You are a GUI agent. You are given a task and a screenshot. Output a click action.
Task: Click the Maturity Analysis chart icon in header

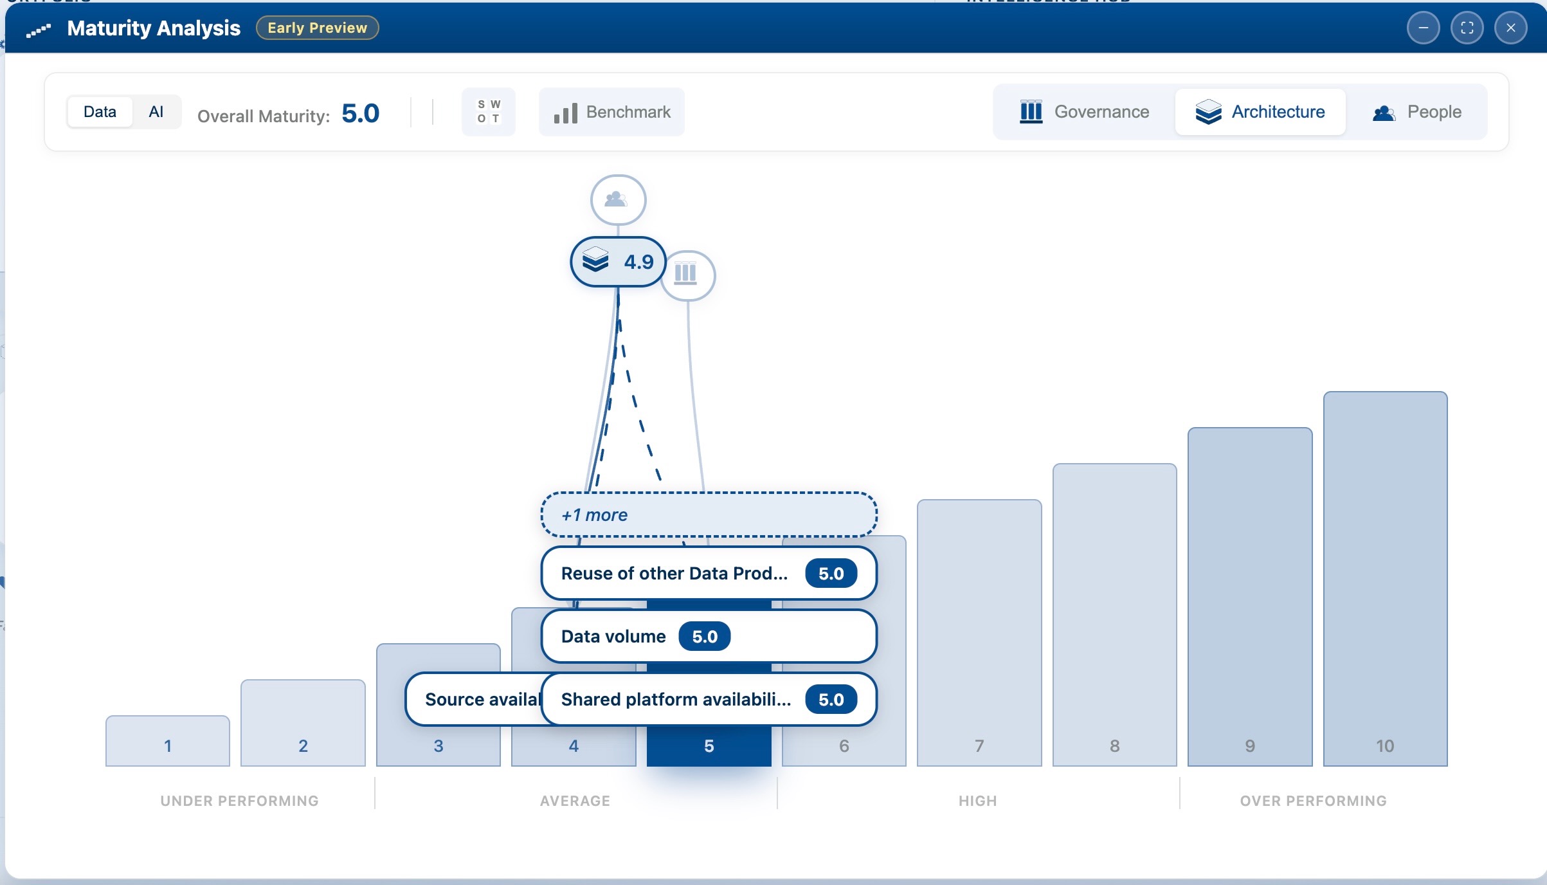38,30
